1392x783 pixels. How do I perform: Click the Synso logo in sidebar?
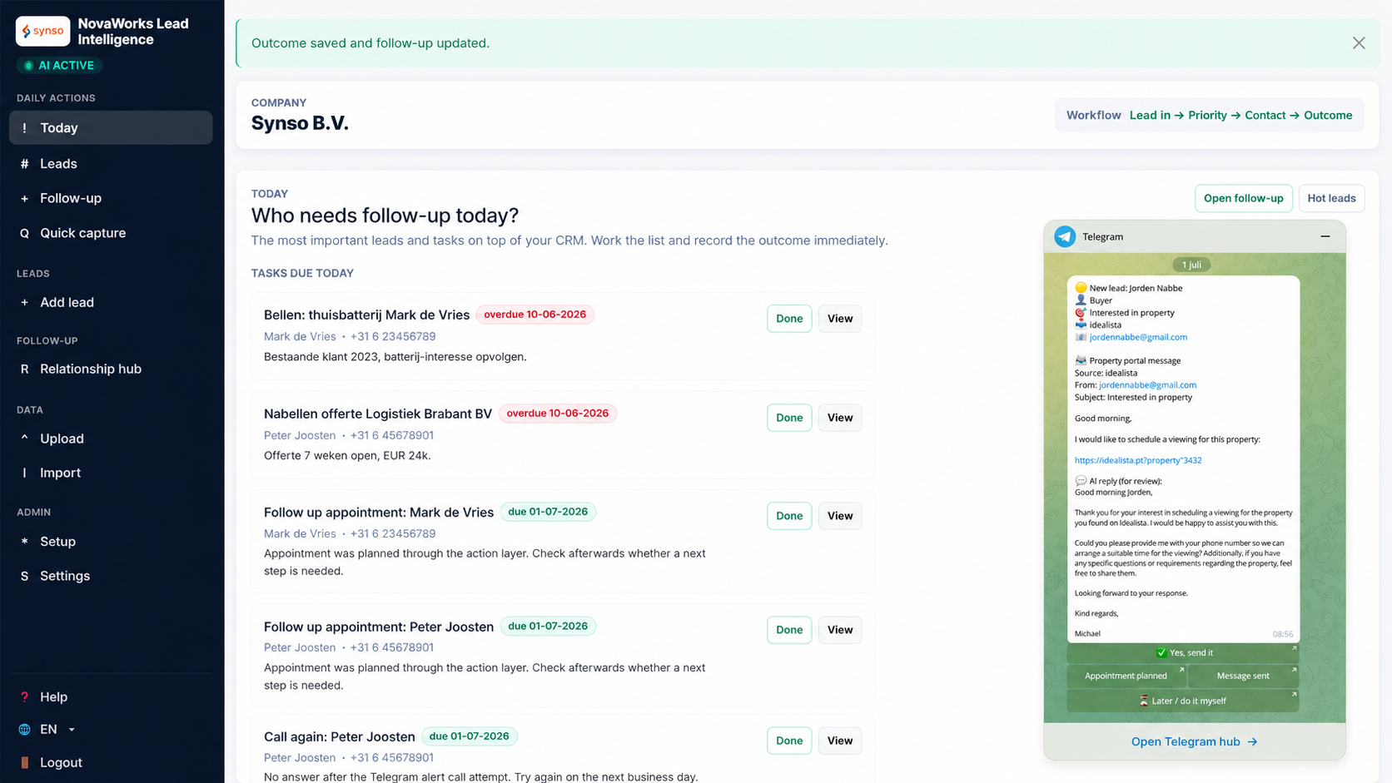click(42, 32)
